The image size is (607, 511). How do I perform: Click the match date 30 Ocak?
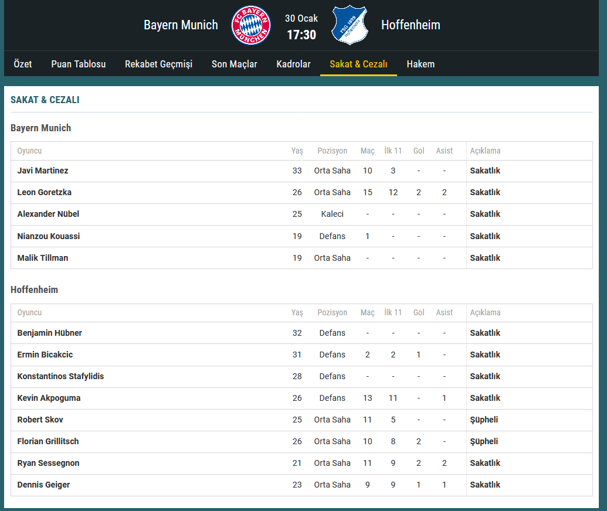(301, 18)
